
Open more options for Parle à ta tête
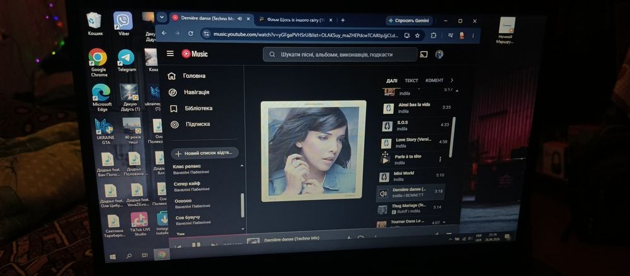click(440, 159)
